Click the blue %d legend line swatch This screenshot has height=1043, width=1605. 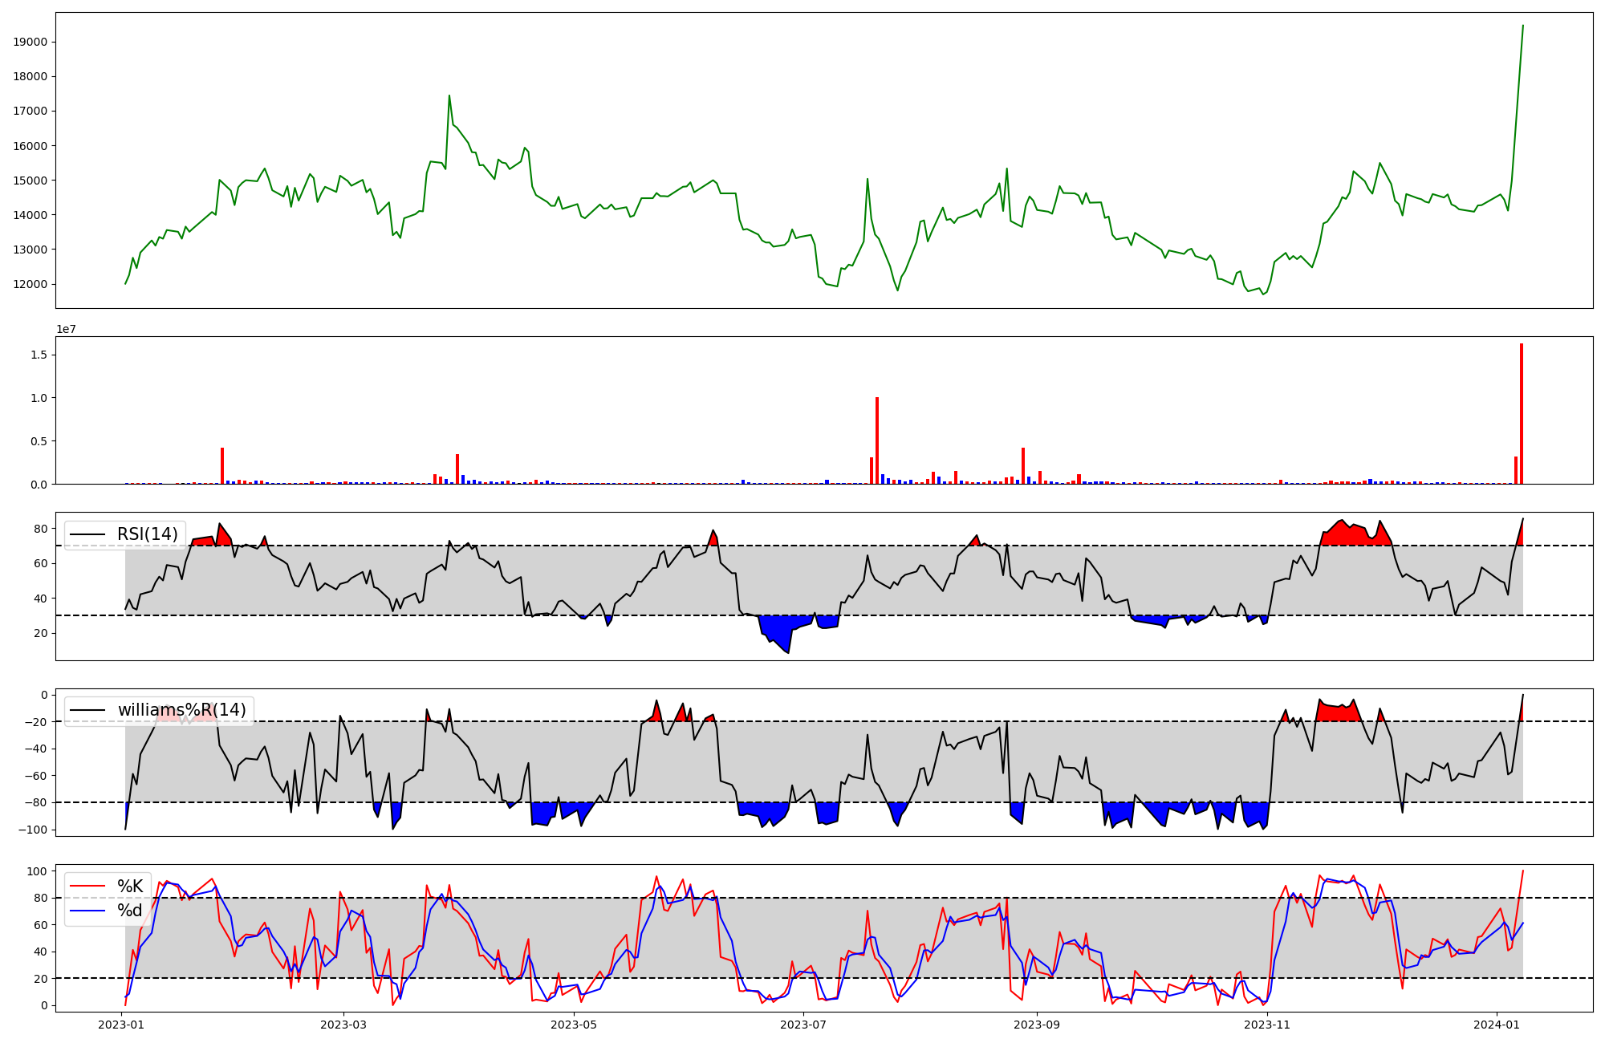click(x=88, y=911)
